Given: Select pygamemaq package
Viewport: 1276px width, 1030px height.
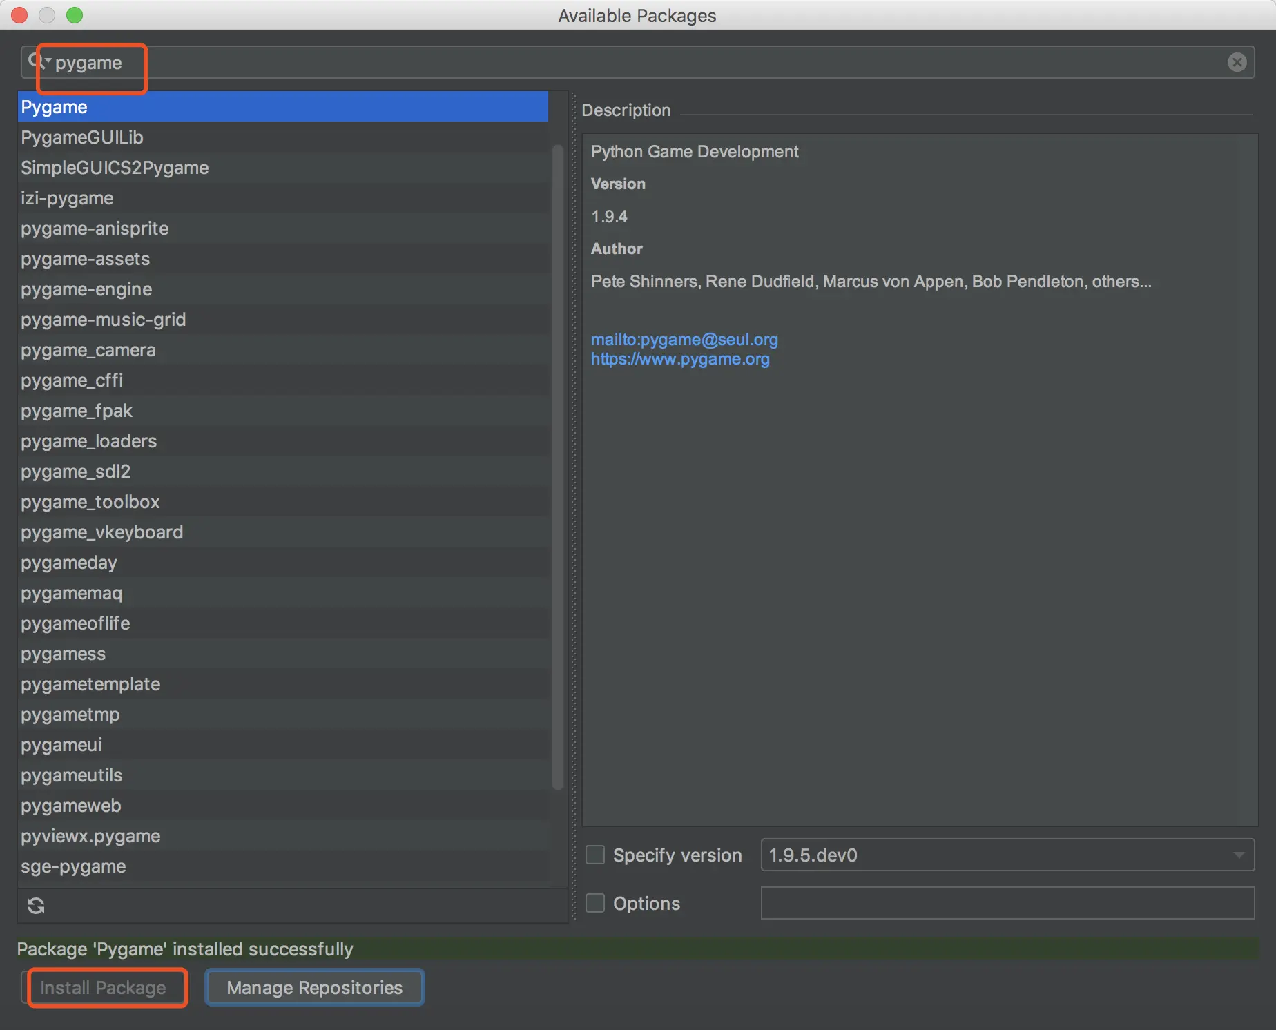Looking at the screenshot, I should coord(283,593).
